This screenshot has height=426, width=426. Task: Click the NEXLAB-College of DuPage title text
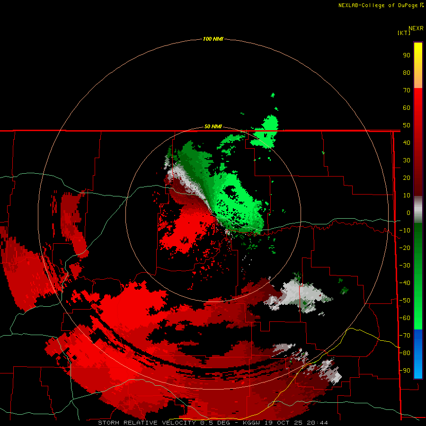click(378, 5)
